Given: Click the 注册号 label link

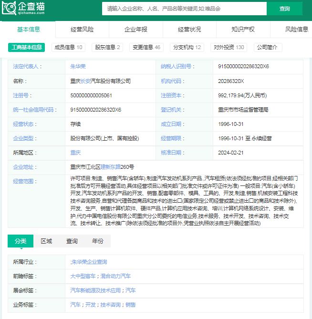Looking at the screenshot, I should pos(21,95).
